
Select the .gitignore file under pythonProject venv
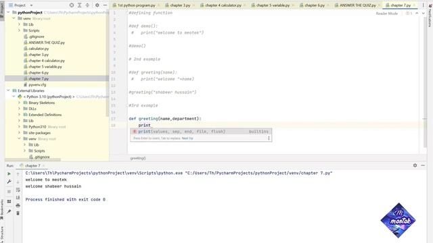point(36,36)
